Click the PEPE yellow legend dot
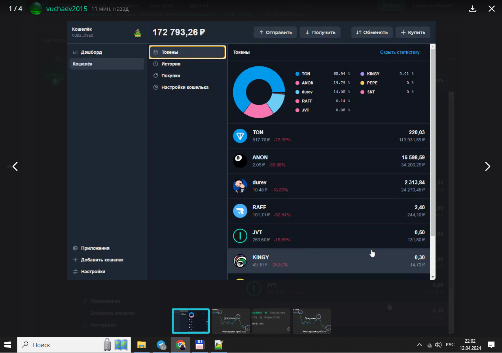Screen dimensions: 502x353 click(362, 83)
